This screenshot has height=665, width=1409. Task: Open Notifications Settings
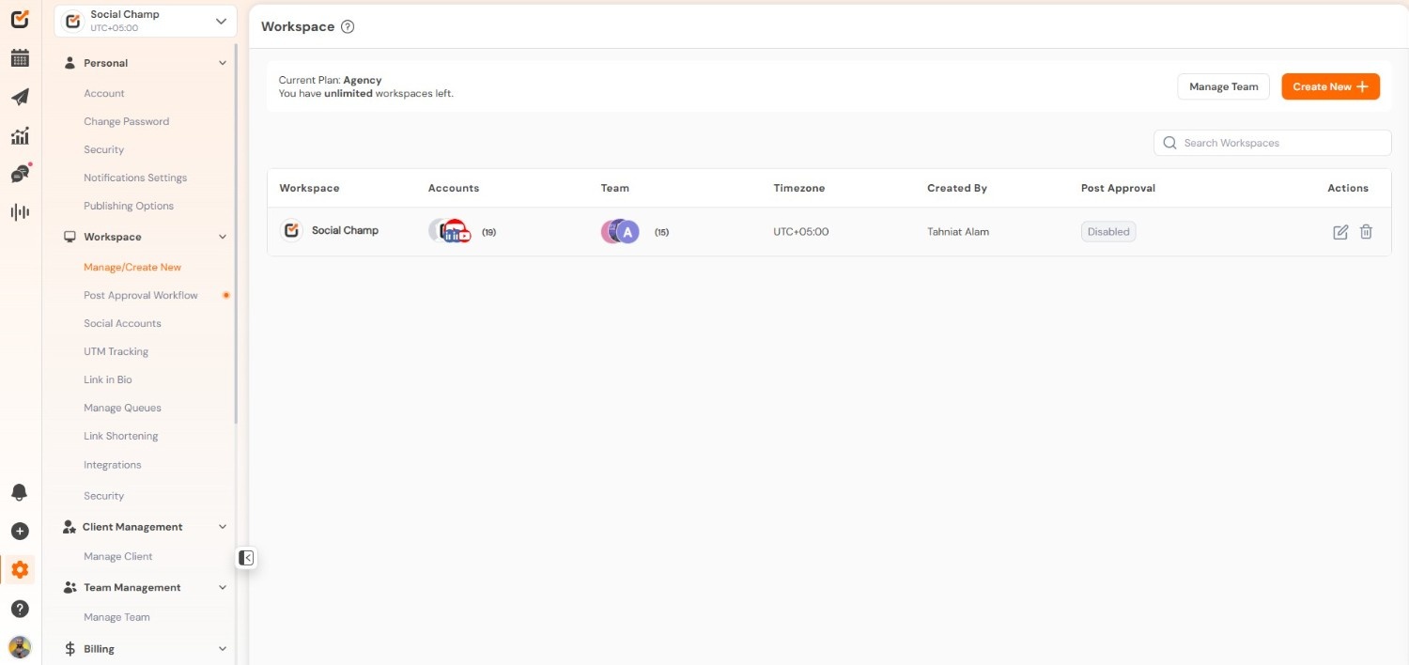tap(135, 178)
